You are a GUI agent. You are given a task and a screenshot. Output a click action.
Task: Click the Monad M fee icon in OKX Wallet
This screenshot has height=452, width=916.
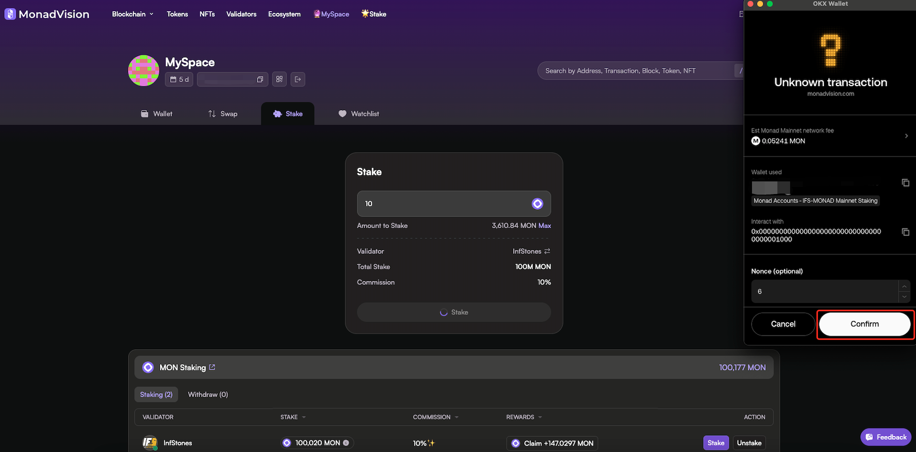tap(756, 141)
